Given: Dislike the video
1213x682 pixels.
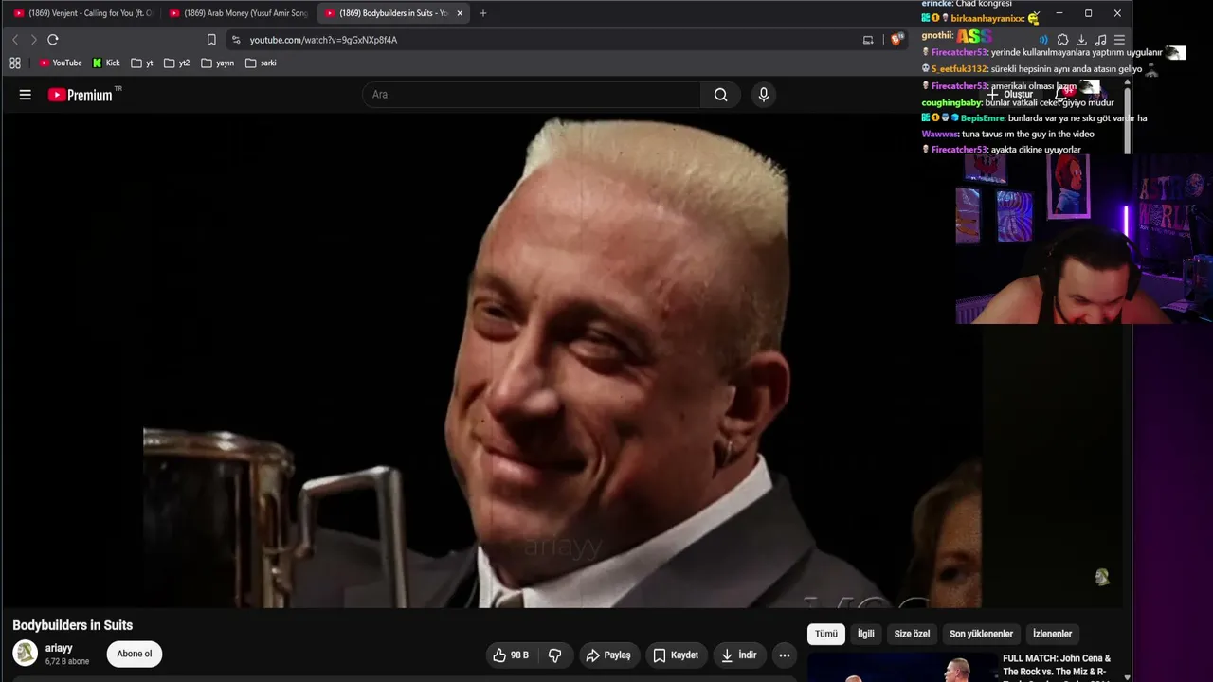Looking at the screenshot, I should 555,655.
